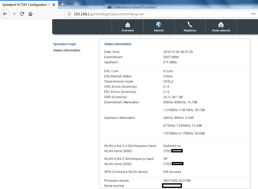This screenshot has width=258, height=189.
Task: Click the upstream value 511 kBit/s
Action: click(x=170, y=62)
